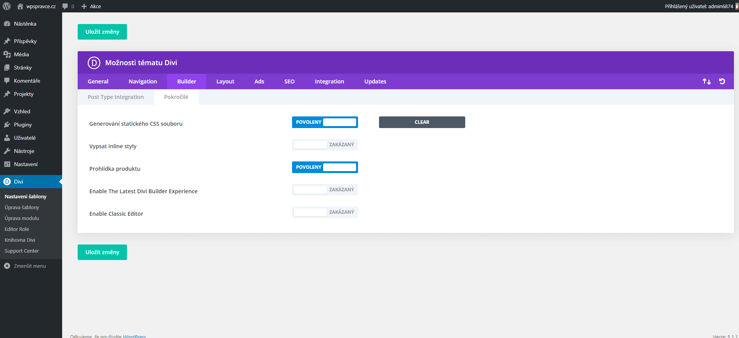Select the Pokročilé subtab
The width and height of the screenshot is (739, 338).
click(x=176, y=97)
